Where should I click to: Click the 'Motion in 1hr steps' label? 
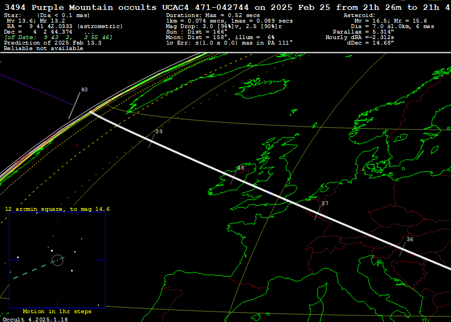tap(57, 312)
